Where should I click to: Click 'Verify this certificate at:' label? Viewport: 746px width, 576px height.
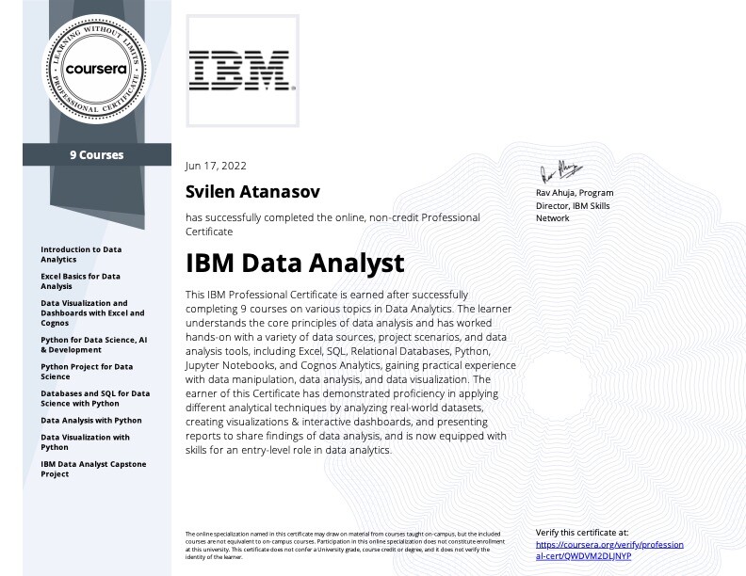(x=582, y=533)
